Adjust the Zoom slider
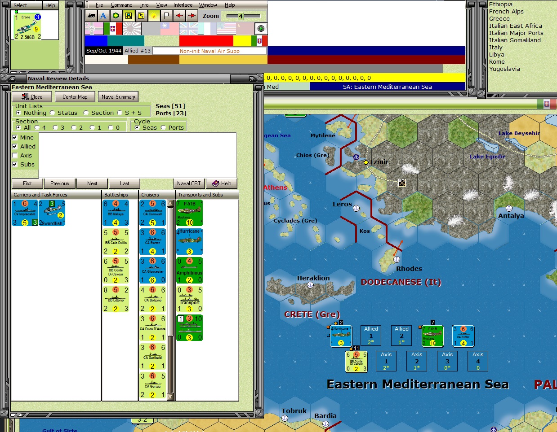This screenshot has width=557, height=432. (241, 15)
